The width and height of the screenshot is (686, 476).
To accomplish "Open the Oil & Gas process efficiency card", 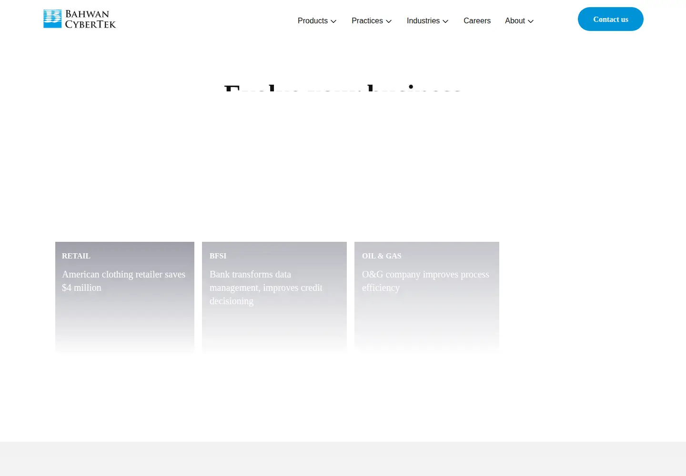I will [x=427, y=297].
